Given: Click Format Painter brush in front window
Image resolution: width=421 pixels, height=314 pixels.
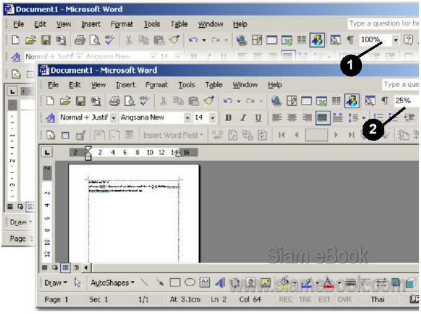Looking at the screenshot, I should [209, 101].
